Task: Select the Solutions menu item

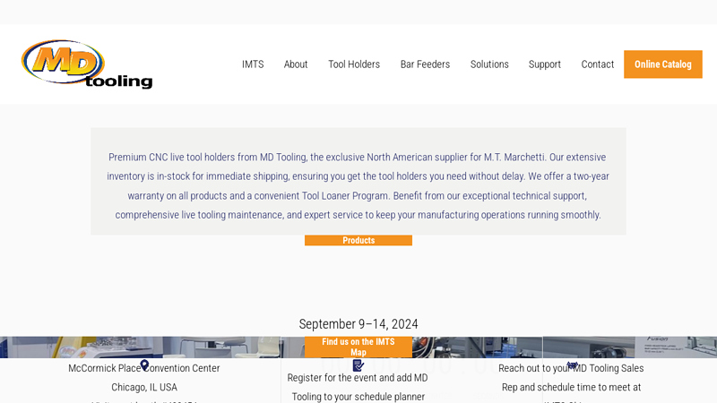Action: (489, 64)
